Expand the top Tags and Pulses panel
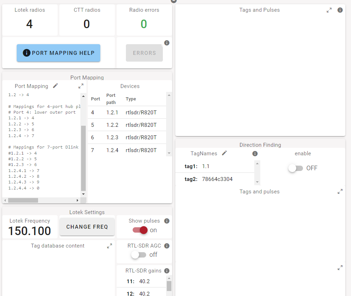This screenshot has height=296, width=351. (329, 10)
